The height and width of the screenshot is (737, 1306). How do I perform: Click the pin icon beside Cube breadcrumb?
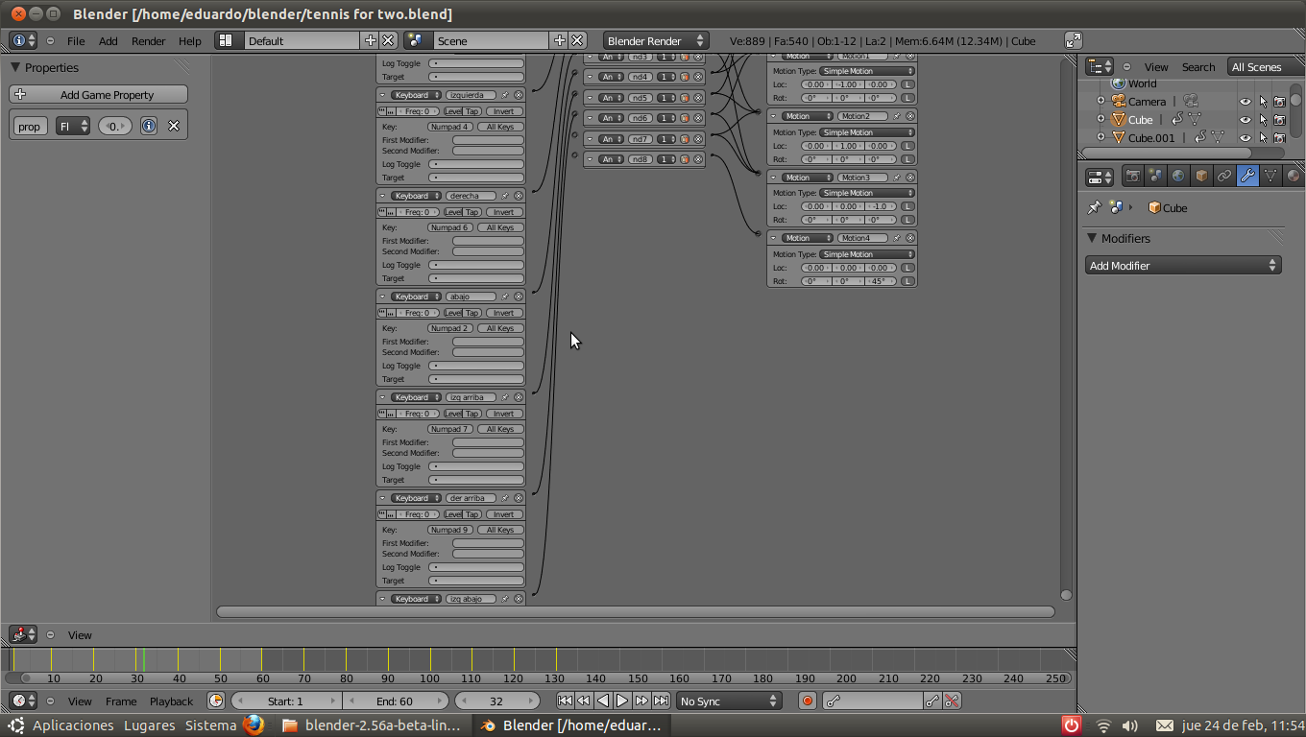pyautogui.click(x=1094, y=207)
